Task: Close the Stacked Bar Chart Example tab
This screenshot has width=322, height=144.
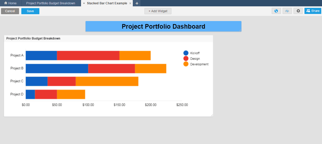Action: (x=130, y=3)
